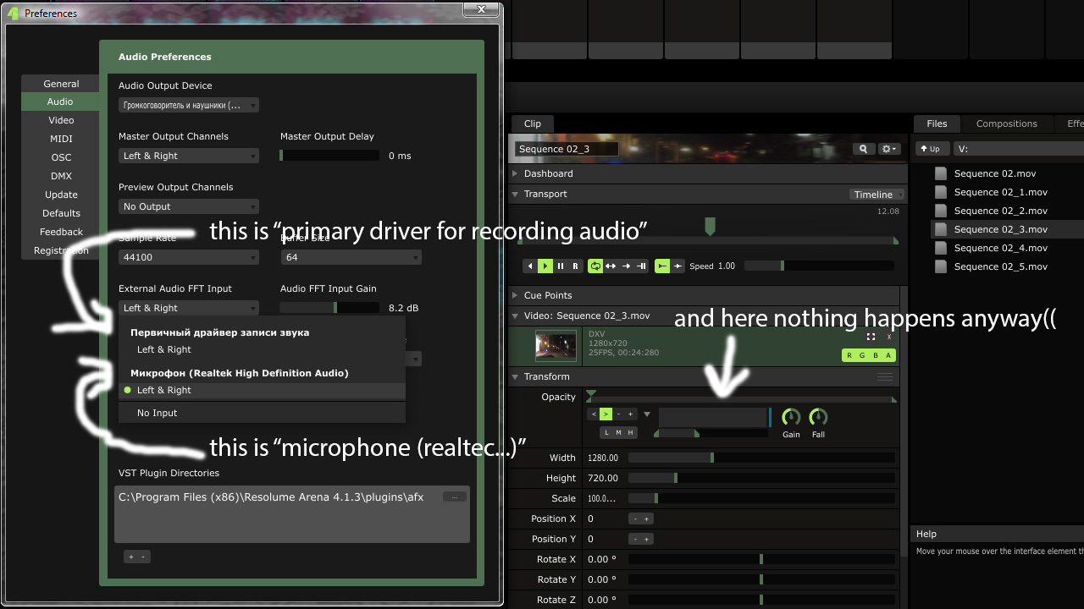This screenshot has height=609, width=1084.
Task: Click the fullscreen icon in Video section
Action: click(x=871, y=337)
